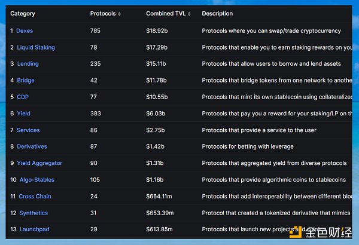Click the Category column header
The width and height of the screenshot is (359, 245).
pyautogui.click(x=23, y=14)
